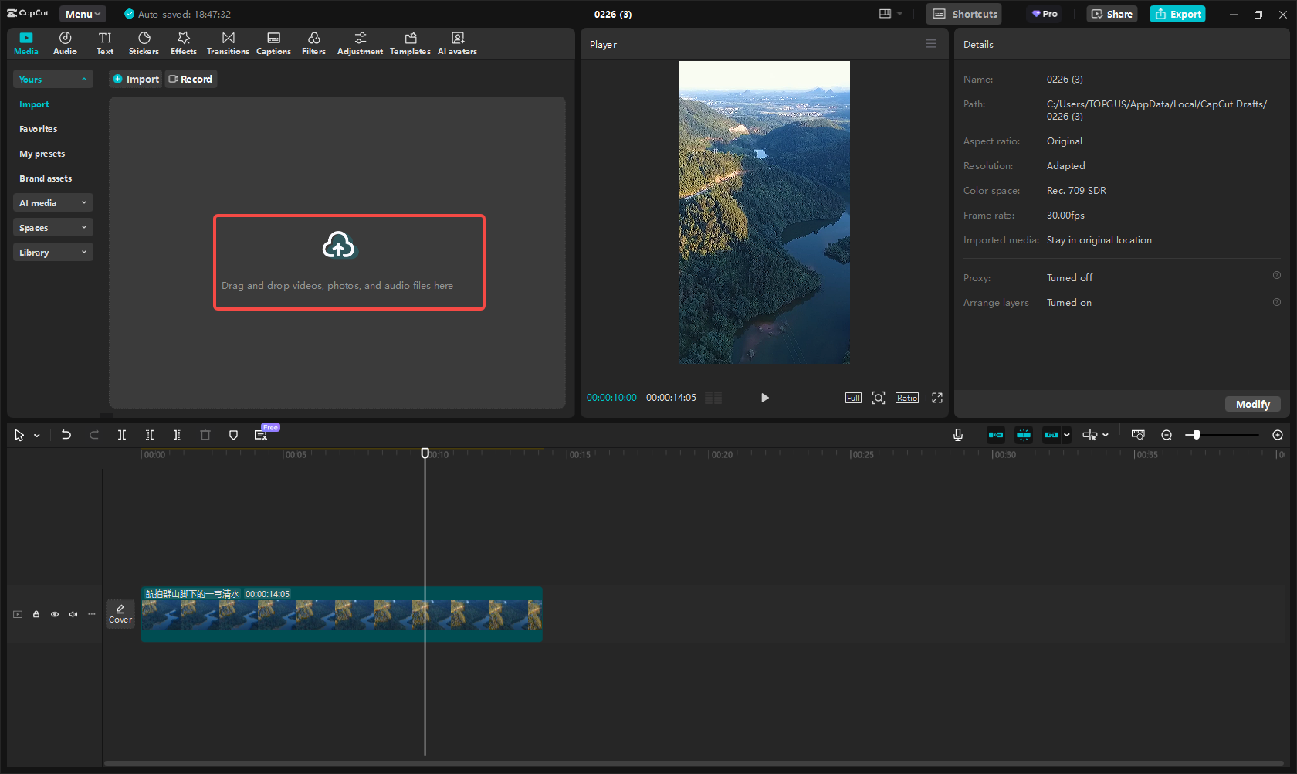
Task: Open the Effects panel
Action: point(183,42)
